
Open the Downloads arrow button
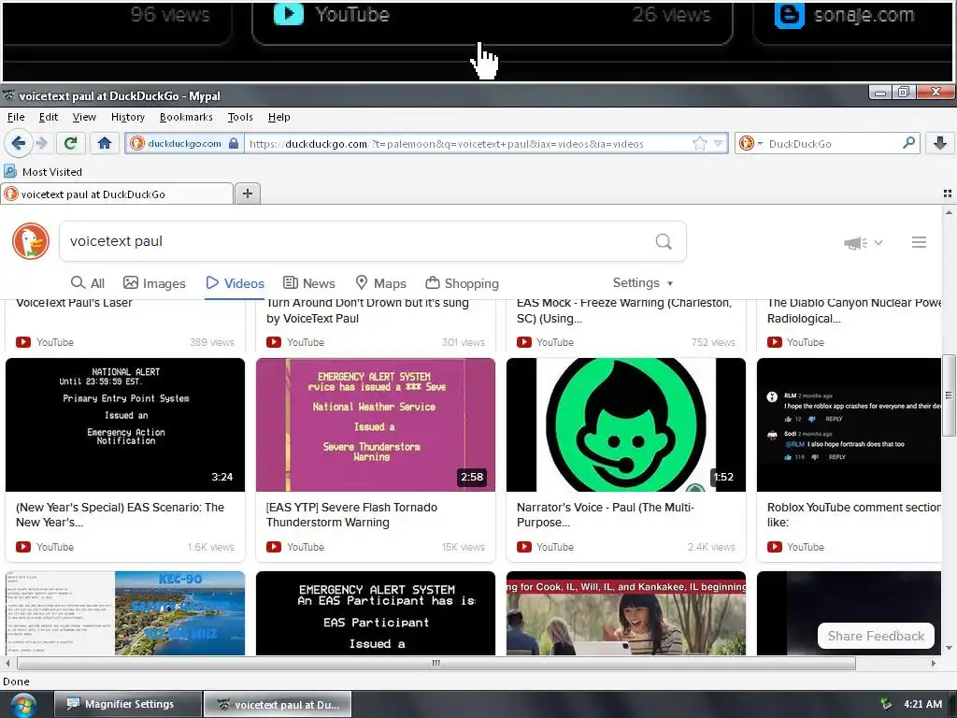coord(940,143)
